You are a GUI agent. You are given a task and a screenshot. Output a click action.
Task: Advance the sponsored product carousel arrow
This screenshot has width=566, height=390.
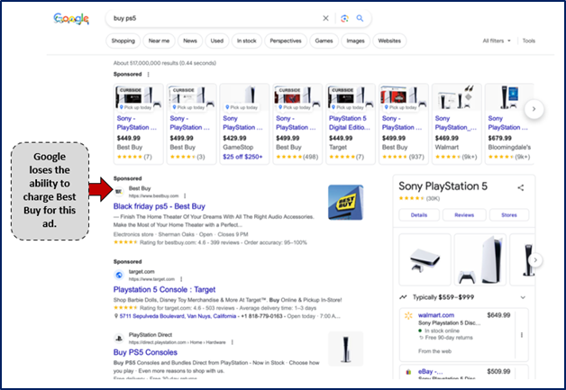534,109
